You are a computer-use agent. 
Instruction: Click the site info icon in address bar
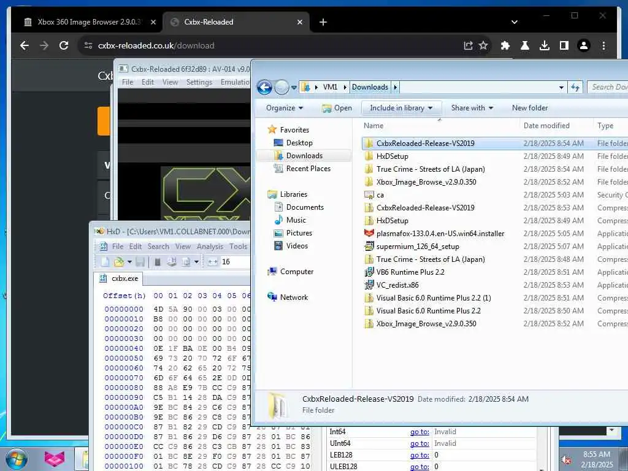pyautogui.click(x=88, y=45)
